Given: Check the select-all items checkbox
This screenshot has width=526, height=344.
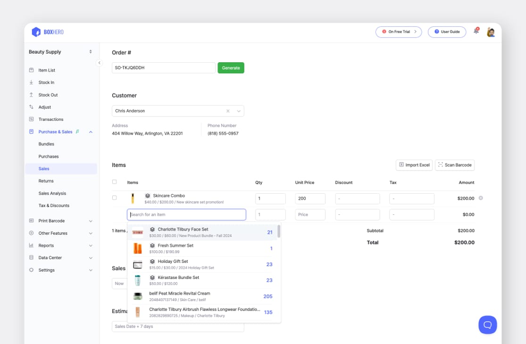Looking at the screenshot, I should coord(115,182).
